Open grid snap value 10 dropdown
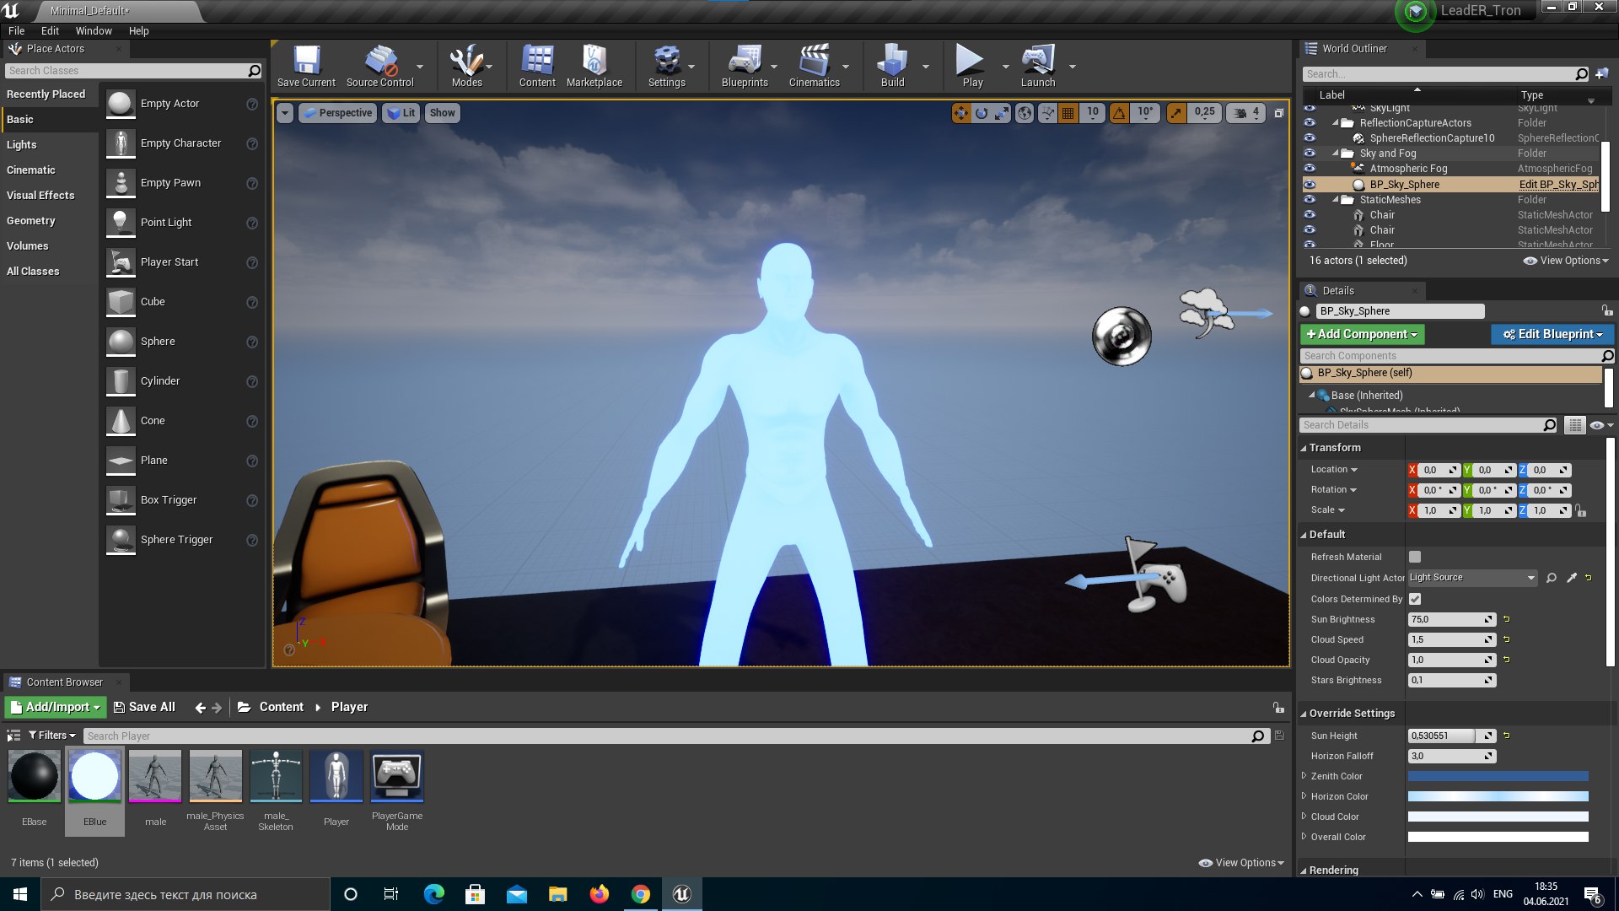Screen dimensions: 1619x911 coord(1093,112)
